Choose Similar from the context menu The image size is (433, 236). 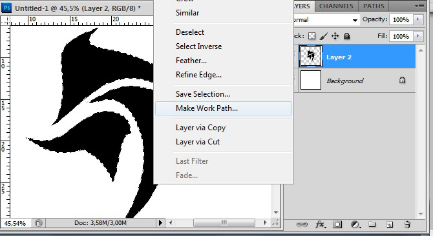(187, 13)
